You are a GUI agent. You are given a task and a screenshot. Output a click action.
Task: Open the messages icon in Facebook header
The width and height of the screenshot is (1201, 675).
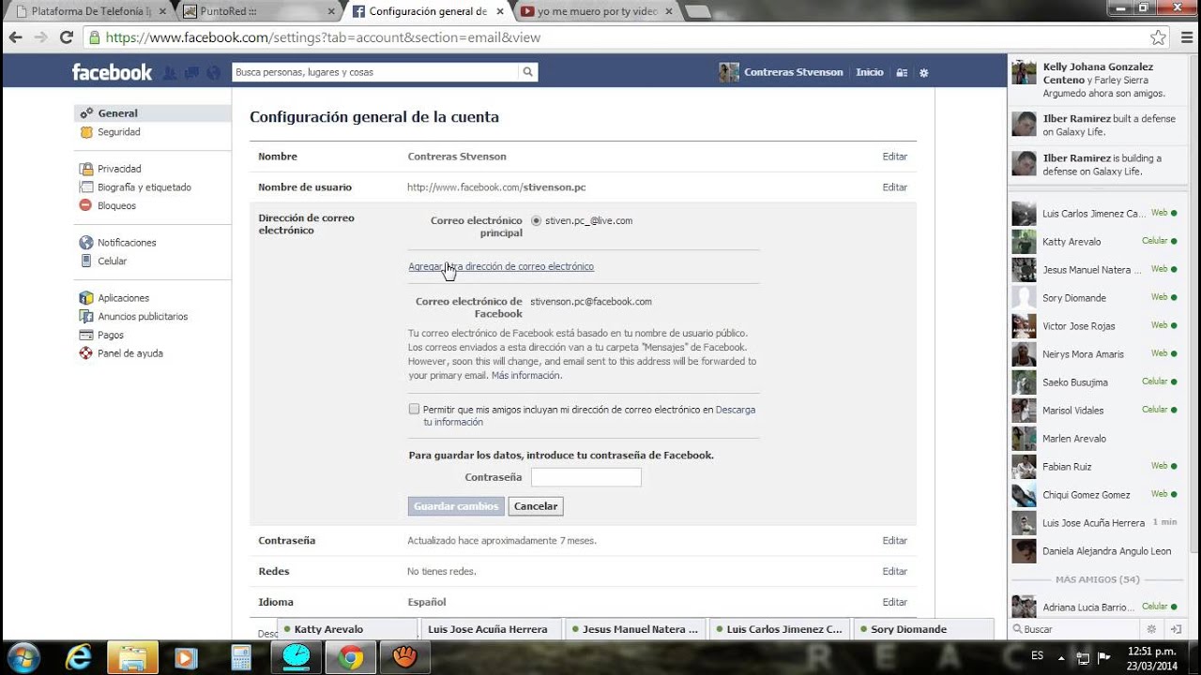pyautogui.click(x=191, y=72)
